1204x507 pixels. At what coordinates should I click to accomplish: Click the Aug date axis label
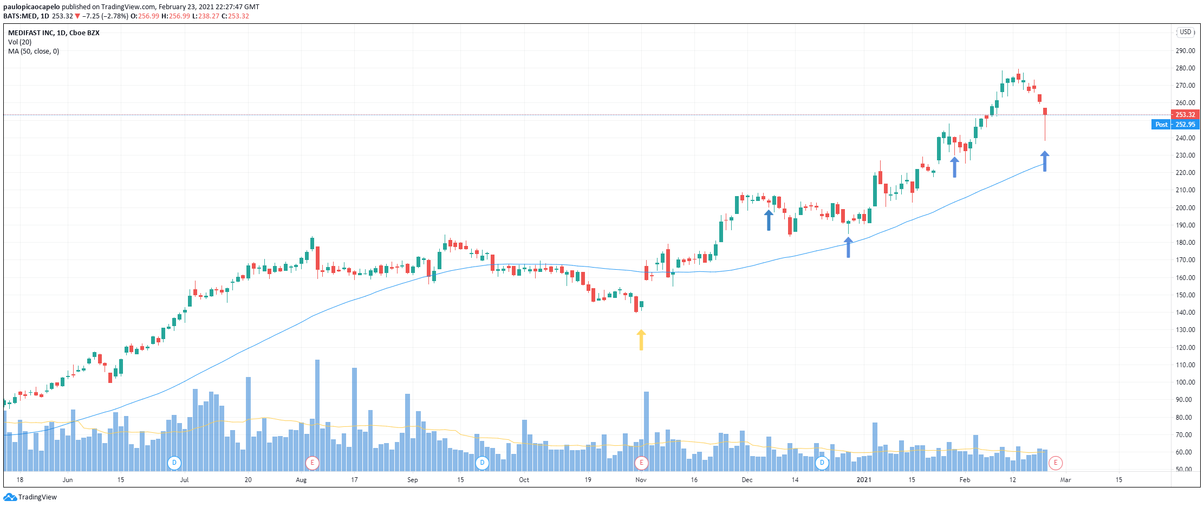tap(301, 480)
